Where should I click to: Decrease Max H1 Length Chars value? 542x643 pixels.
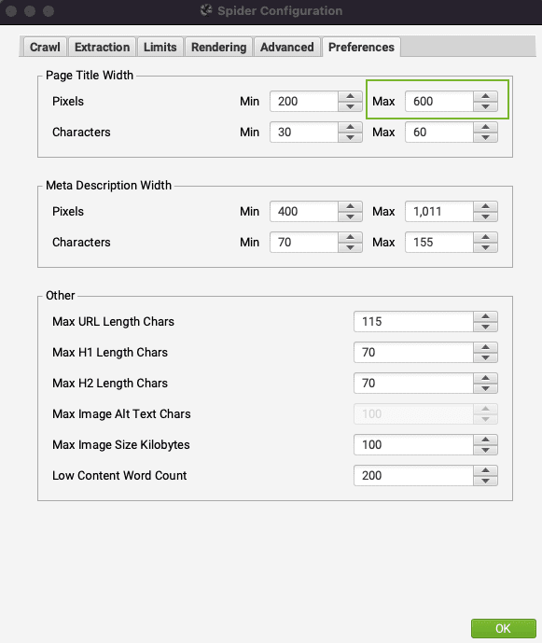tap(485, 357)
